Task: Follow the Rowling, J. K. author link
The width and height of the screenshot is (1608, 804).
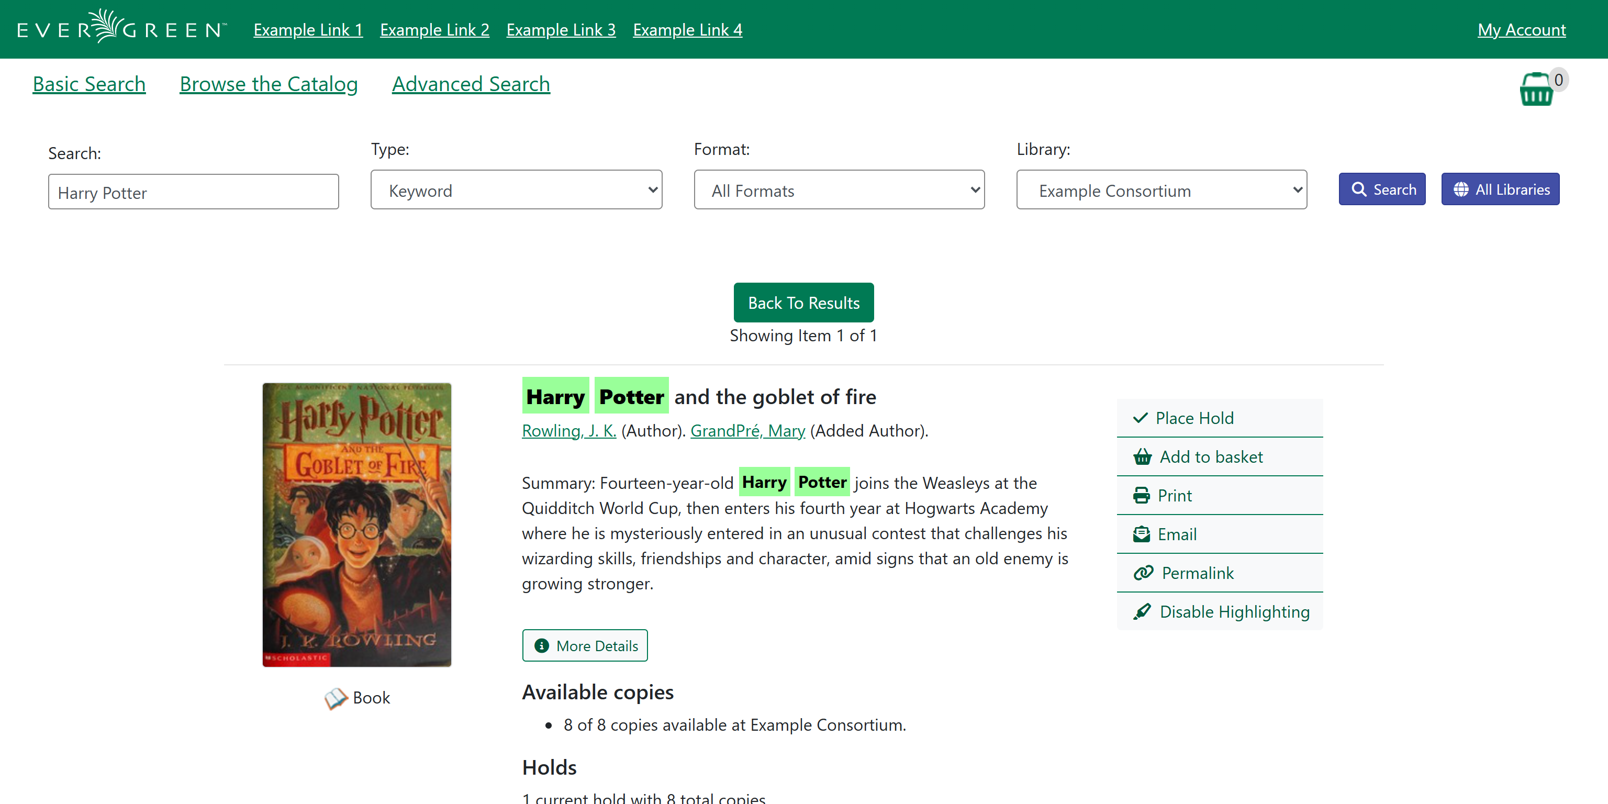Action: pos(568,431)
